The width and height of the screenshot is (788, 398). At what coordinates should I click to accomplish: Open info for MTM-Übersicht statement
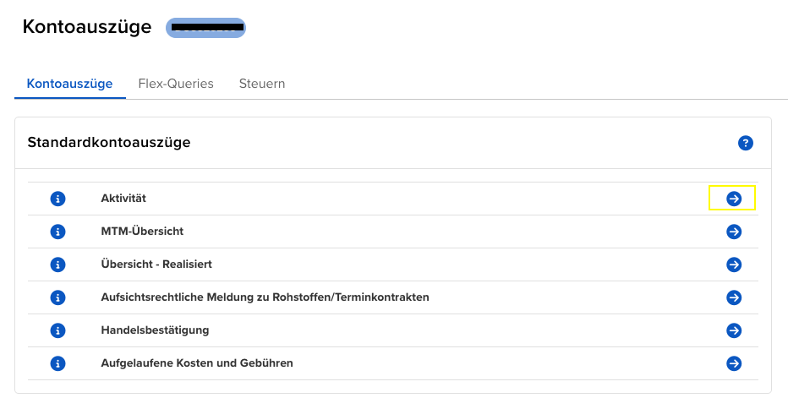tap(57, 232)
